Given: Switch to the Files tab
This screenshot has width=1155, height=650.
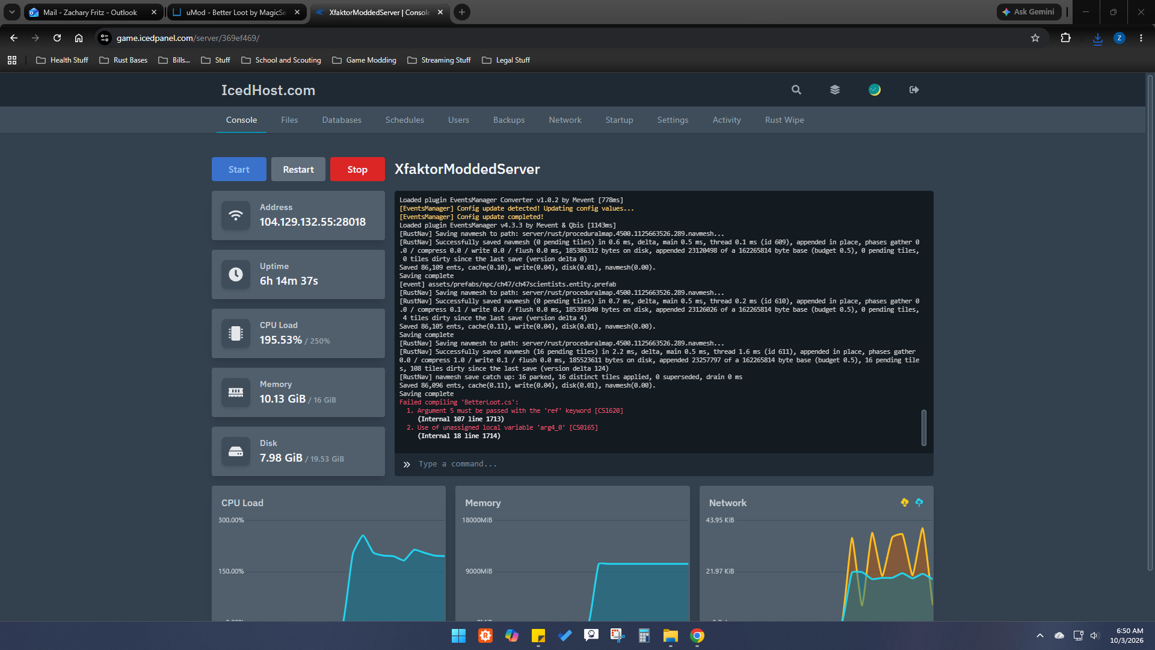Looking at the screenshot, I should click(289, 120).
